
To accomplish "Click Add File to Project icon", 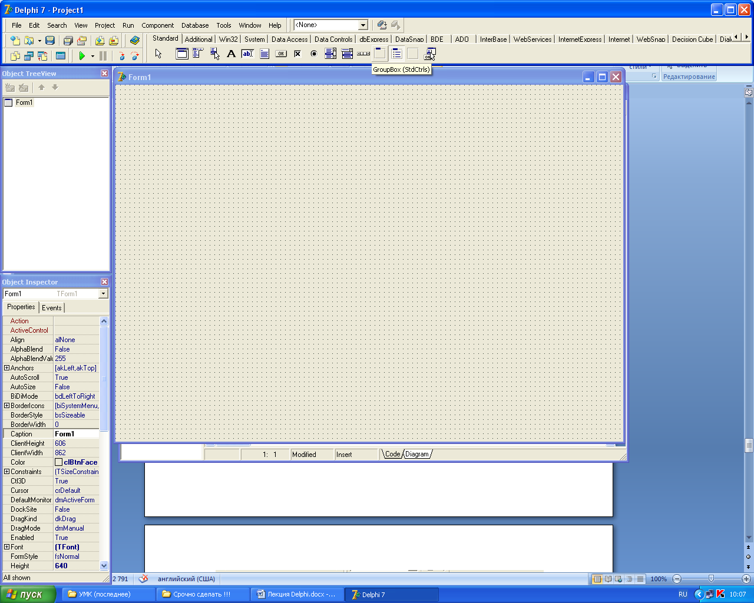I will [x=100, y=41].
